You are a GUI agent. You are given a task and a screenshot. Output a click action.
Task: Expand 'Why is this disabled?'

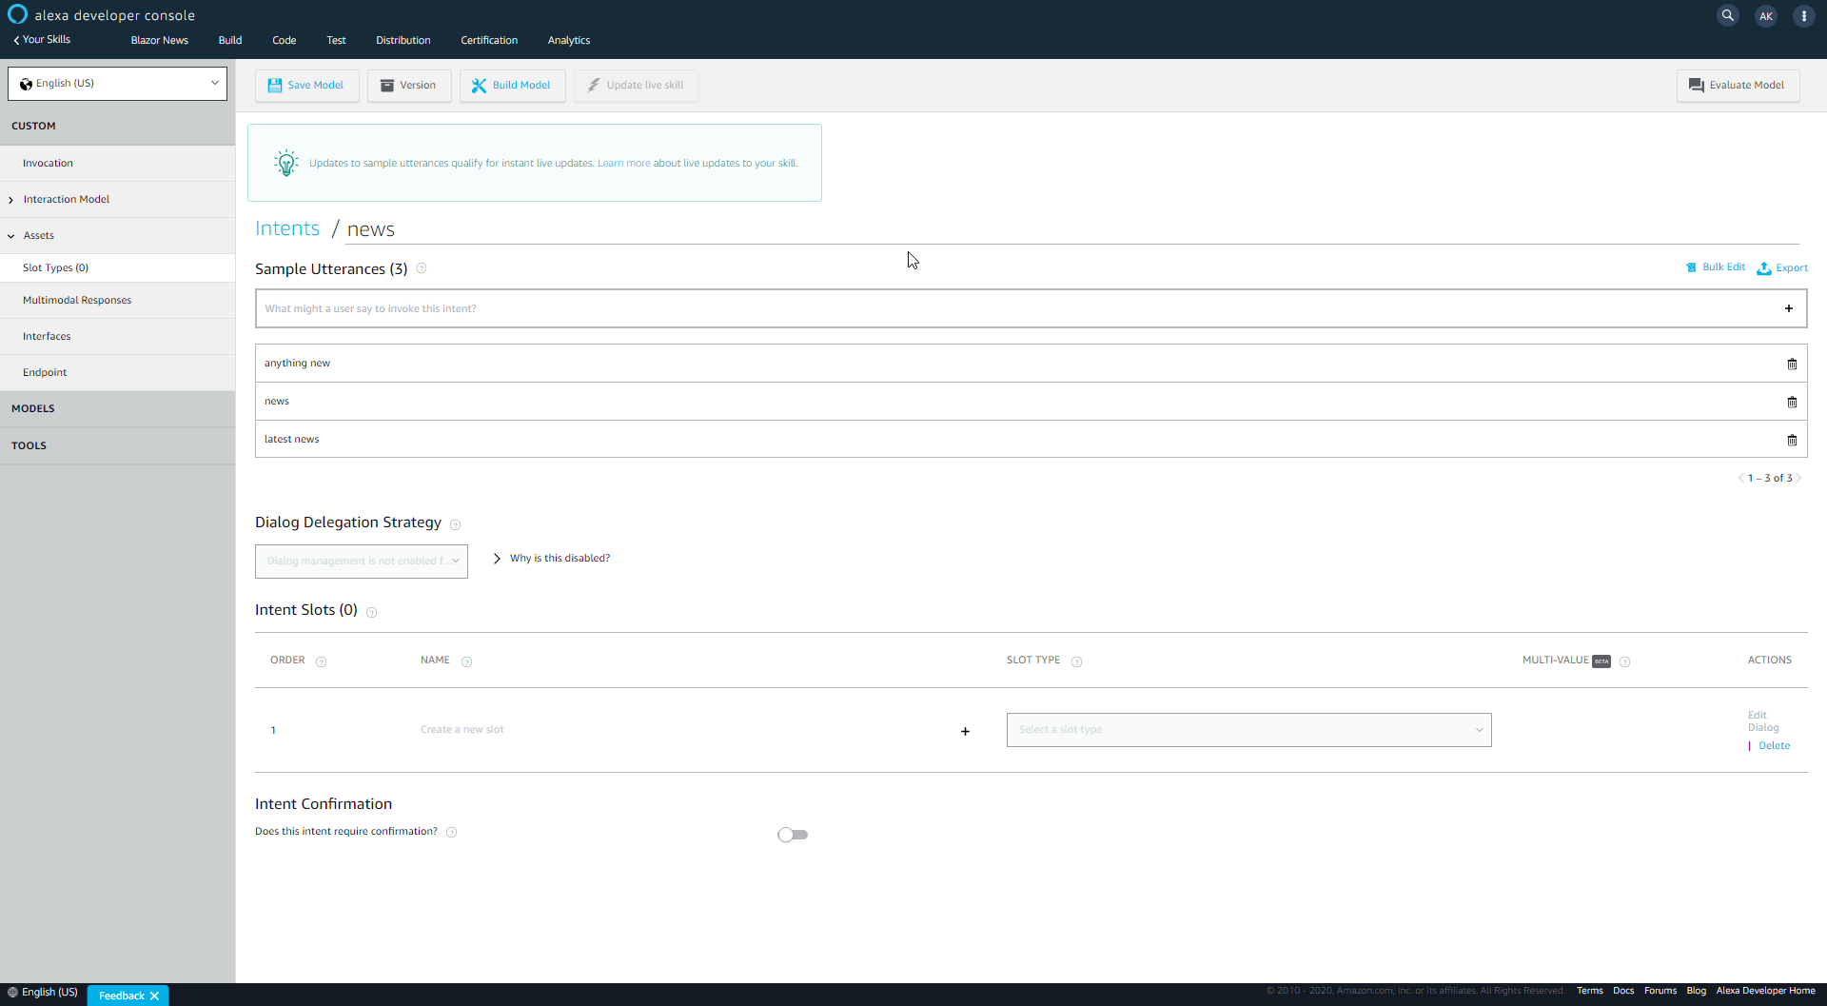(552, 558)
